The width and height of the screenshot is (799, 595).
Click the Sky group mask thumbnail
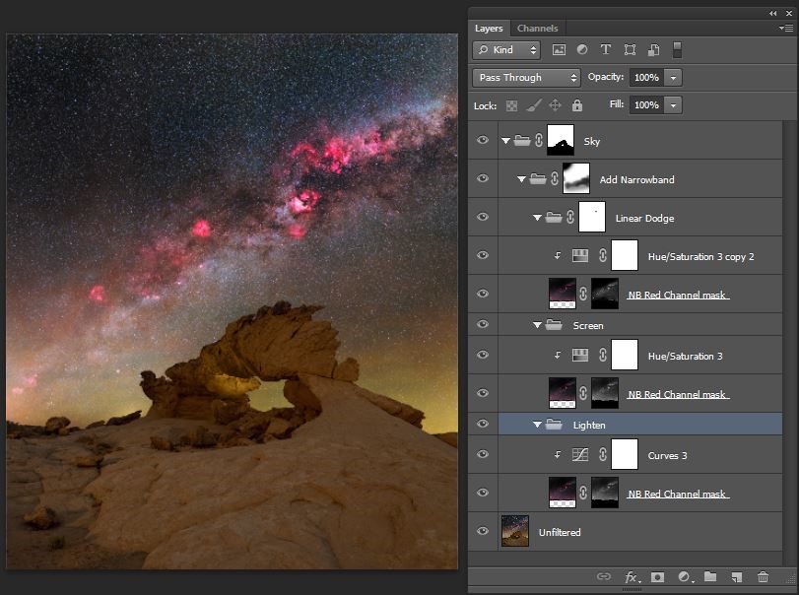pos(561,140)
